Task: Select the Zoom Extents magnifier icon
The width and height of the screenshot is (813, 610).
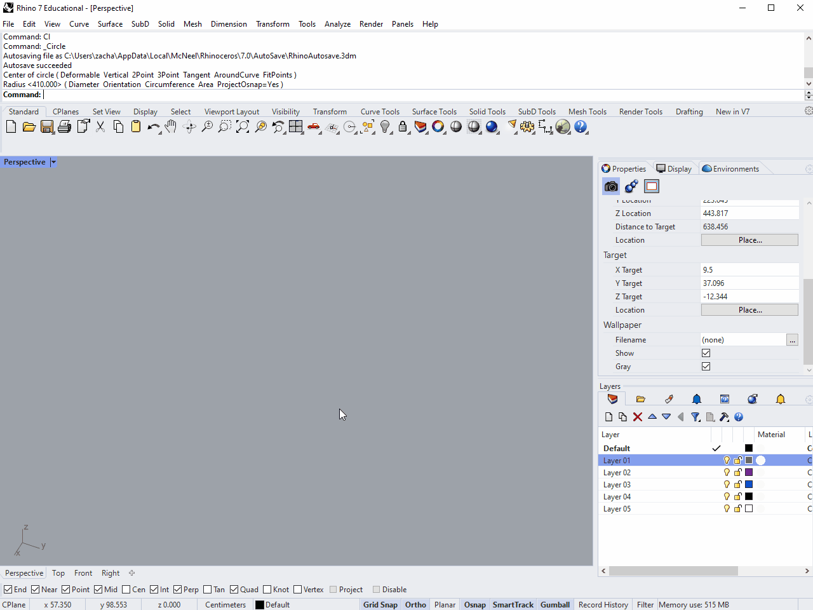Action: pyautogui.click(x=243, y=127)
